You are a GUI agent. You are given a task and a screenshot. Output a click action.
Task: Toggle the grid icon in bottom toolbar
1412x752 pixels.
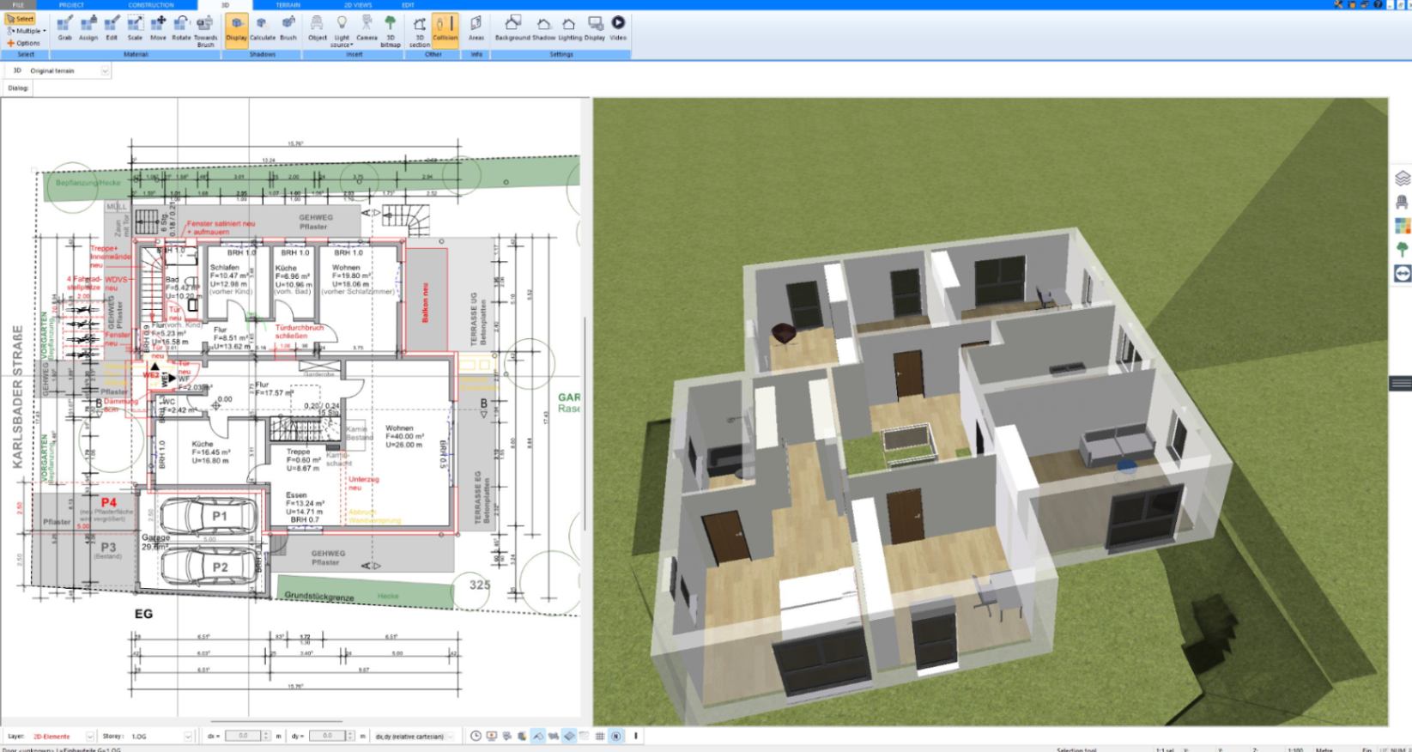point(600,737)
